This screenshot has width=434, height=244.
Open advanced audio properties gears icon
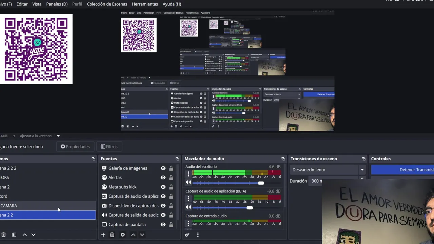187,235
